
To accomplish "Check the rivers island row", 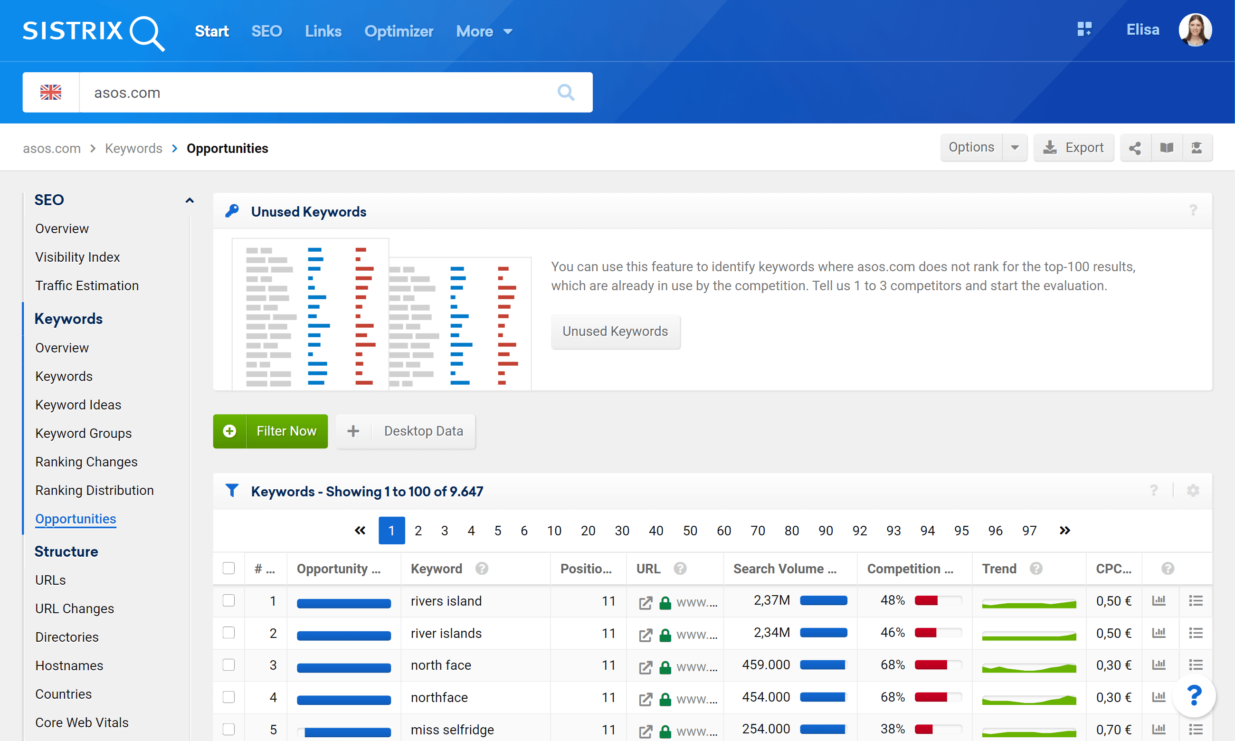I will pos(228,600).
